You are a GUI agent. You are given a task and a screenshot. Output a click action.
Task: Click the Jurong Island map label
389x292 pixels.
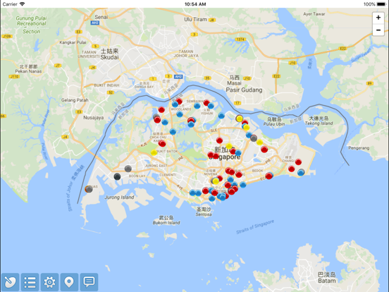119,197
